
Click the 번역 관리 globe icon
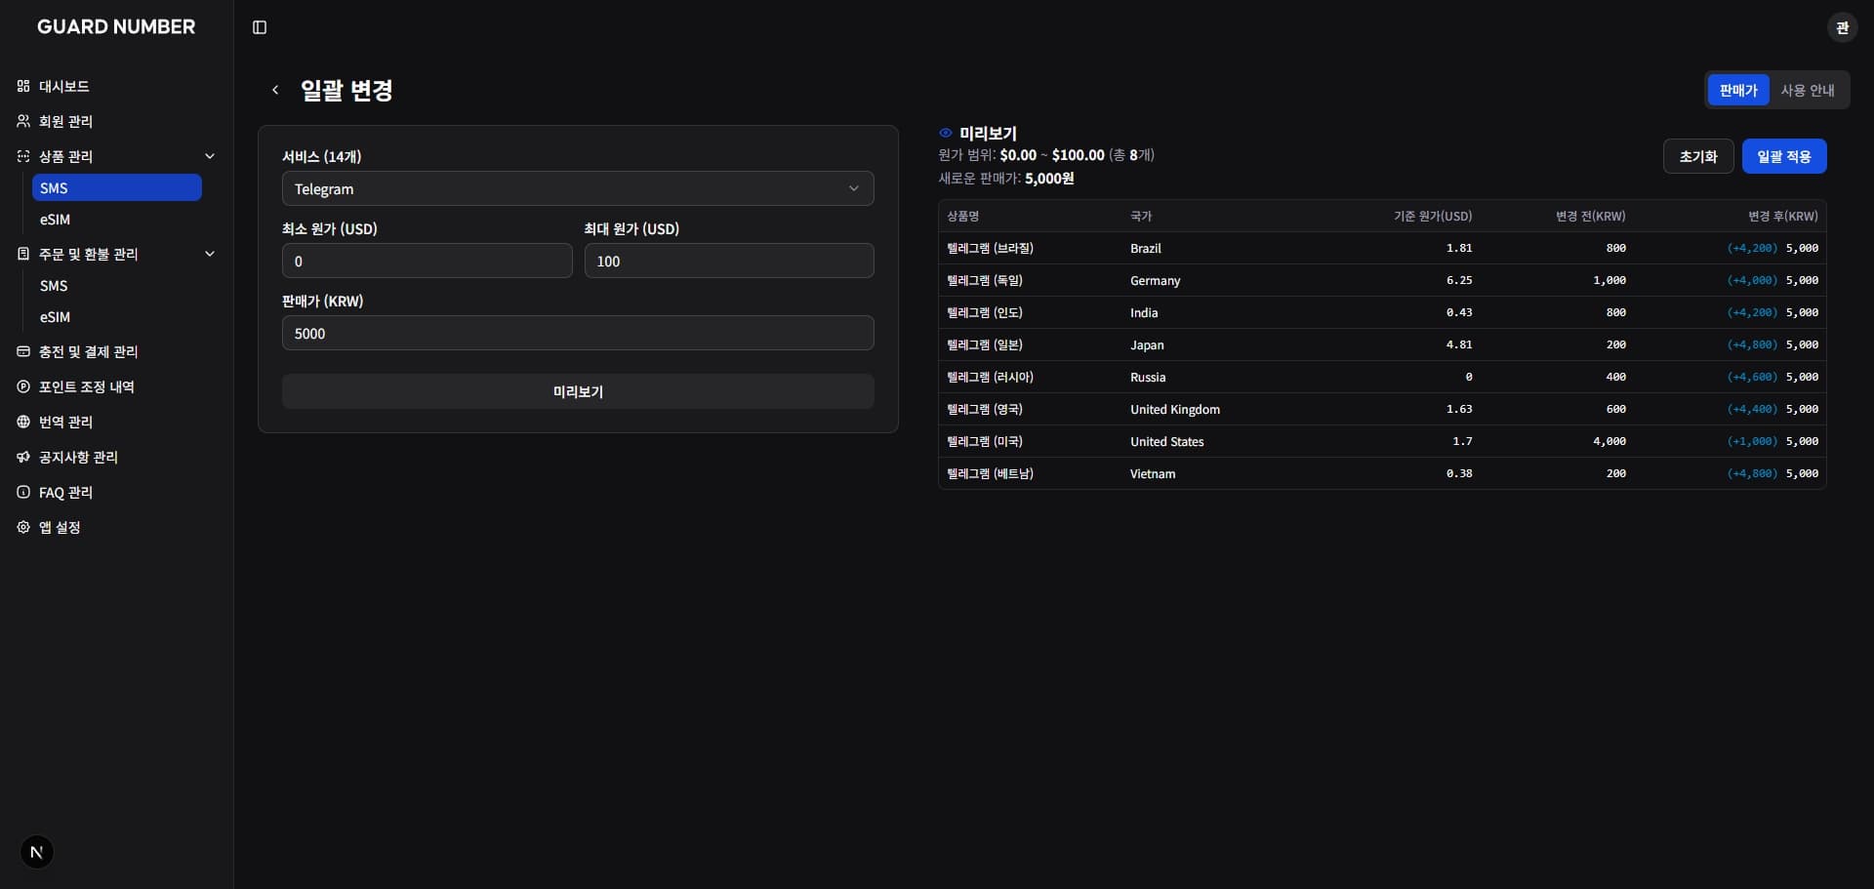click(x=23, y=422)
